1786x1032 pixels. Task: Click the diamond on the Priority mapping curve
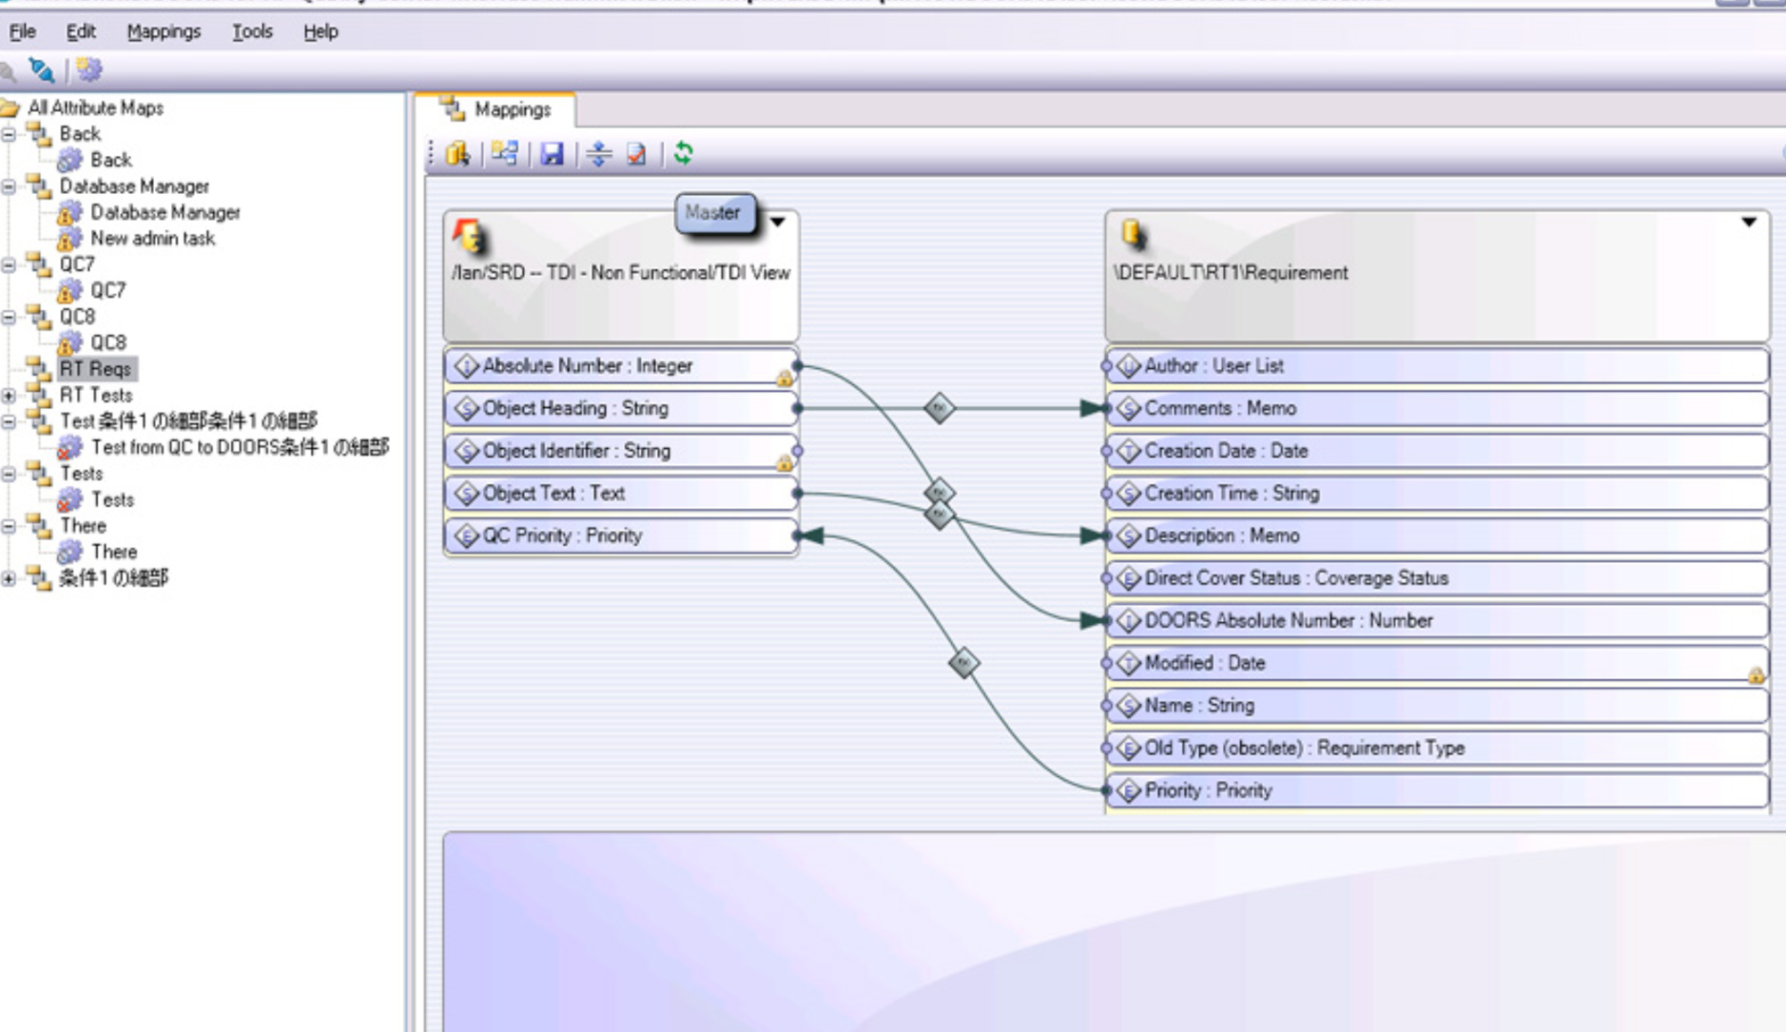coord(964,663)
